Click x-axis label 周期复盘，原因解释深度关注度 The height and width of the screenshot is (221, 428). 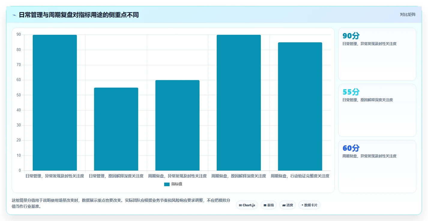point(239,176)
